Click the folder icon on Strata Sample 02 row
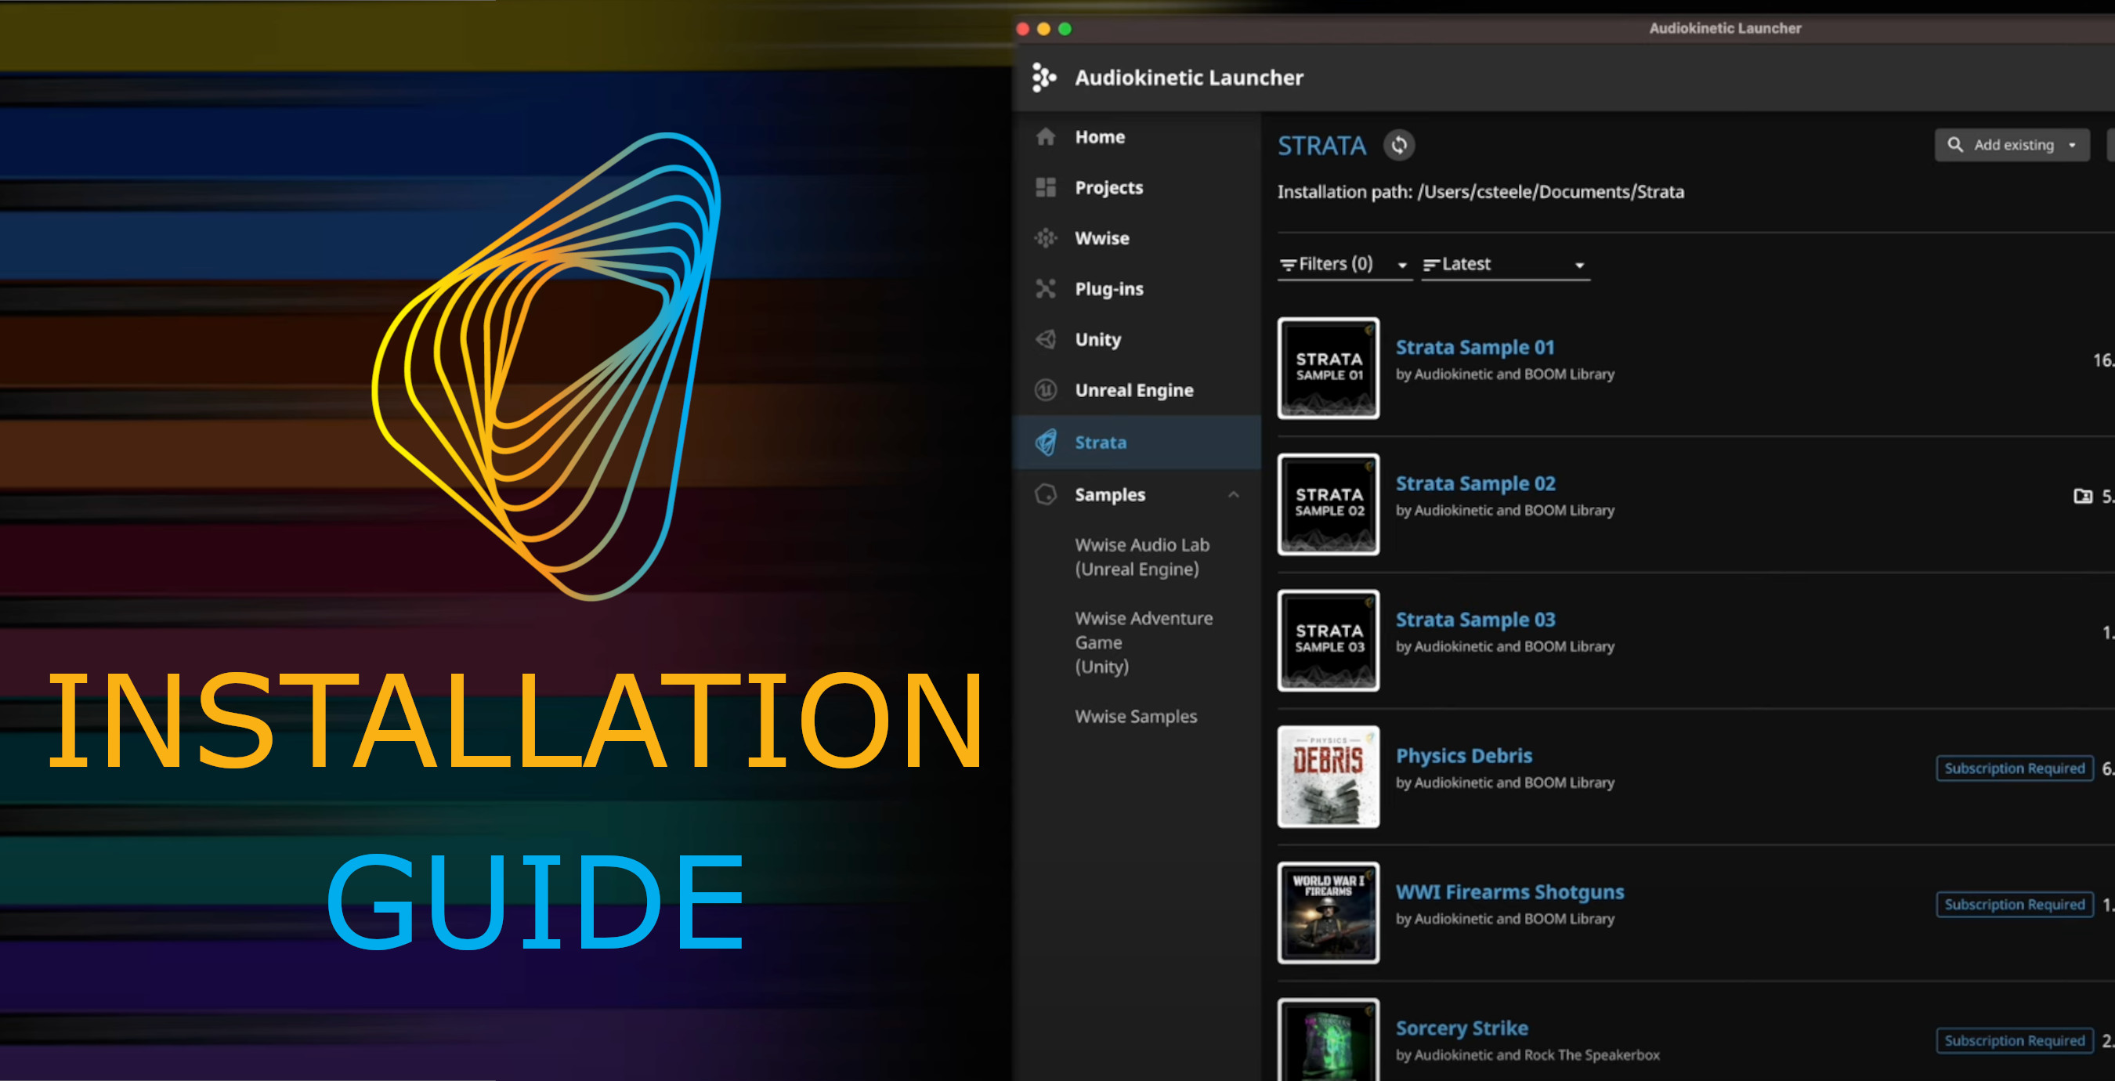Image resolution: width=2115 pixels, height=1081 pixels. tap(2082, 496)
